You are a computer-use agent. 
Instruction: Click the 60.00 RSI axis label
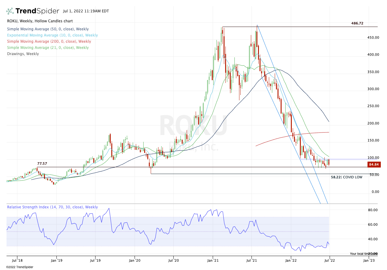coord(373,225)
